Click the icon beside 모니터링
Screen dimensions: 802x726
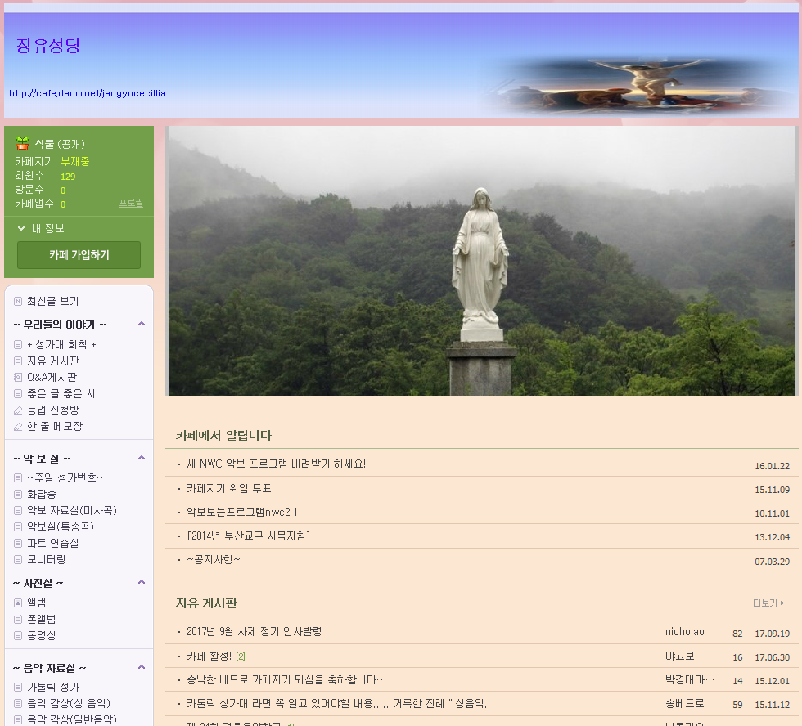[x=18, y=559]
